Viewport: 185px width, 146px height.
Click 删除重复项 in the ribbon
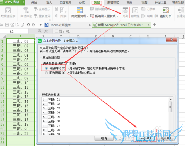[x=100, y=9]
